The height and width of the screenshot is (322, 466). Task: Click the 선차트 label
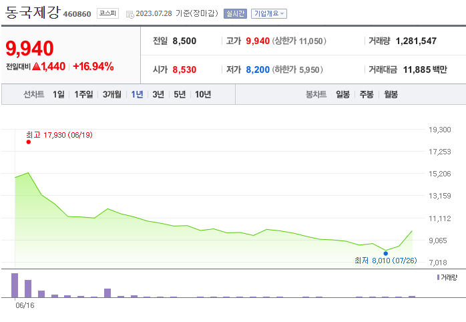(34, 95)
